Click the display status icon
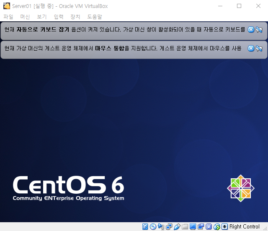Screen dimensions: 268x231 (193, 226)
